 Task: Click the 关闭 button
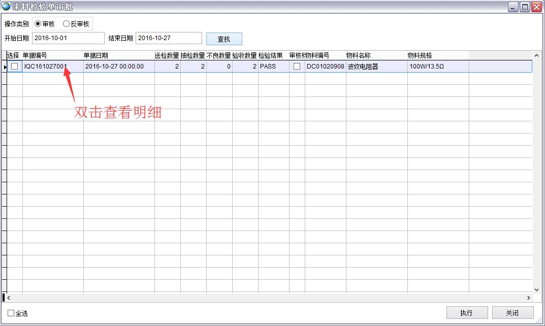coord(512,313)
